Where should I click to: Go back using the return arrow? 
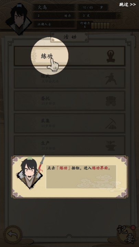[x=13, y=235]
